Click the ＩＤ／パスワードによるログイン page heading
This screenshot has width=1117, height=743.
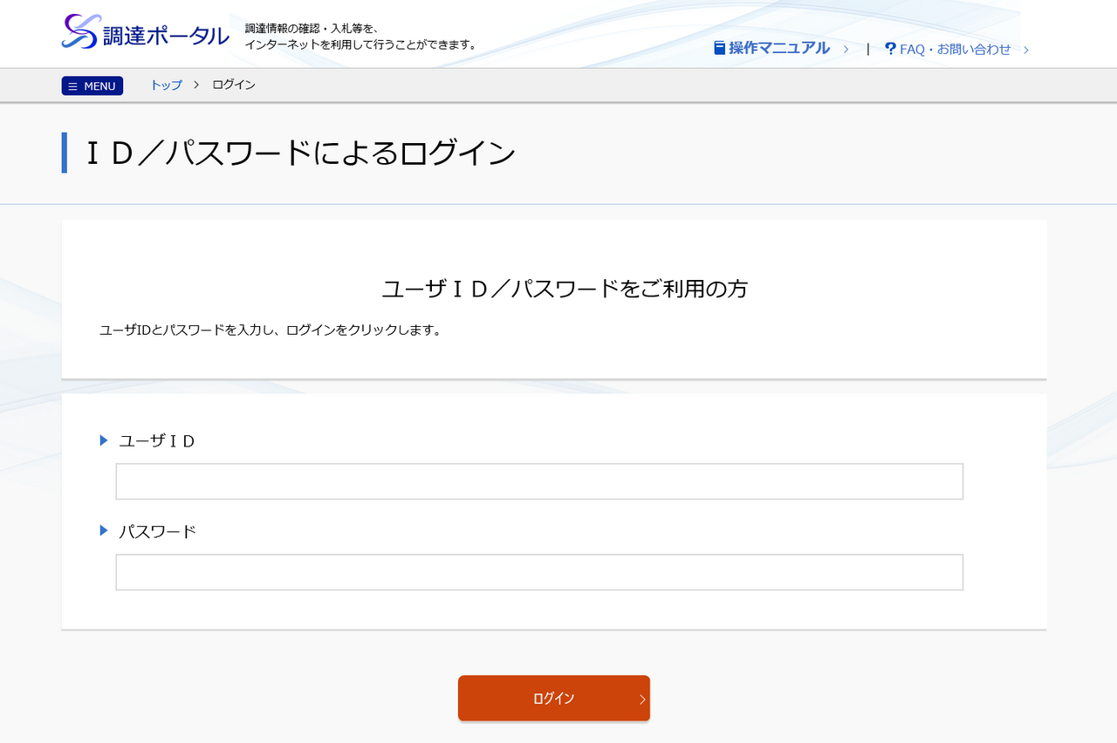(300, 153)
